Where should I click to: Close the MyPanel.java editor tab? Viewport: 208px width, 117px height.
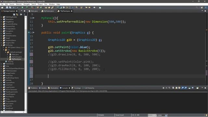point(71,11)
